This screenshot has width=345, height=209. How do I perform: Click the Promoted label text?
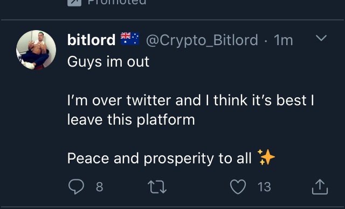click(x=117, y=2)
